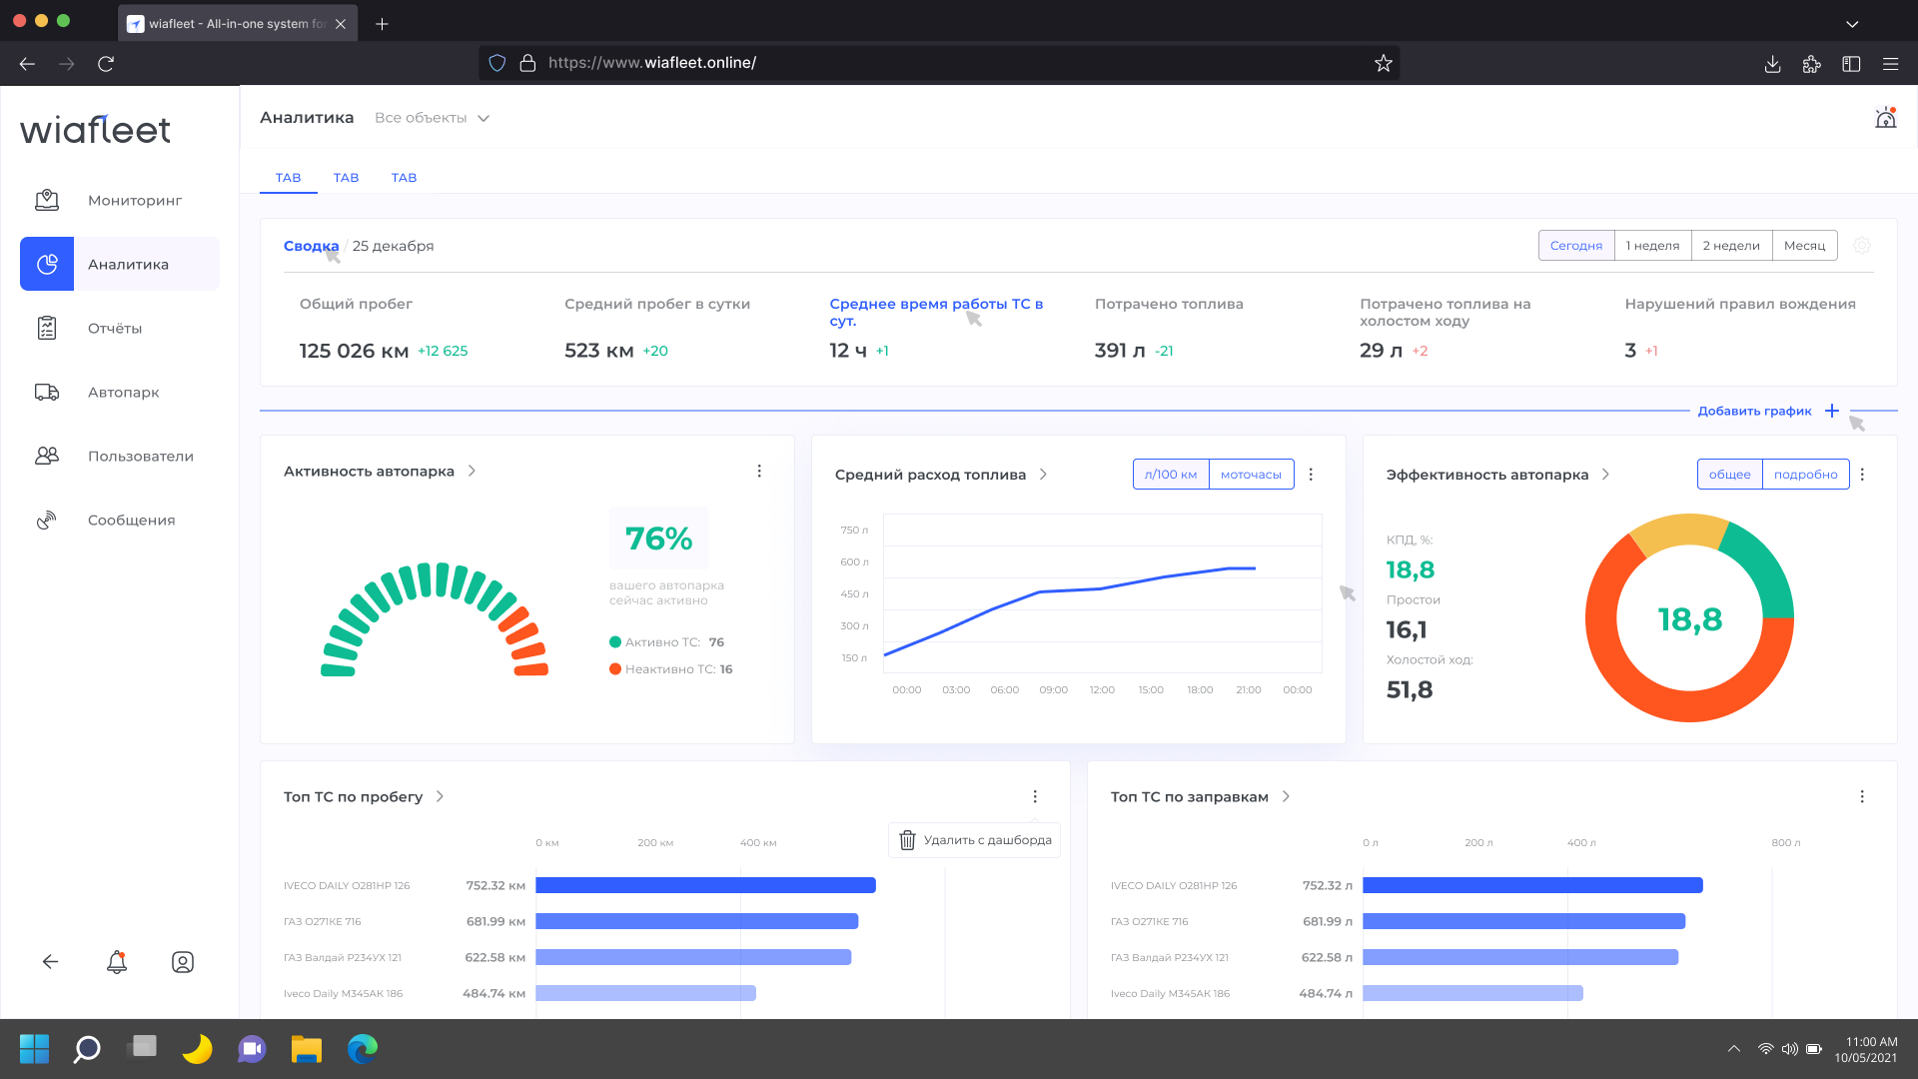The image size is (1918, 1079).
Task: Expand the Все объекты dropdown
Action: click(432, 118)
